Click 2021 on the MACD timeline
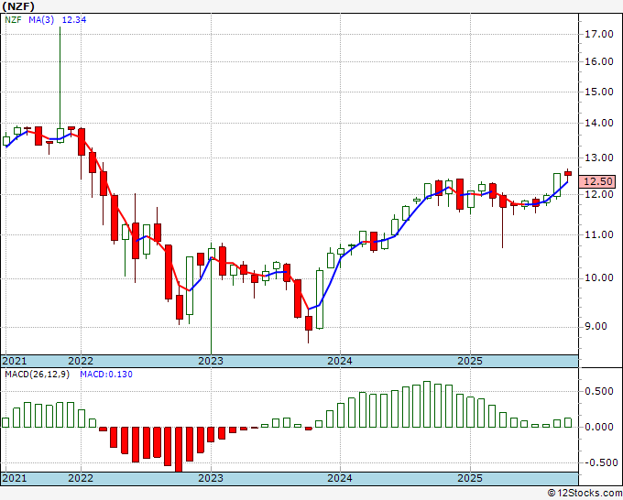 (15, 478)
